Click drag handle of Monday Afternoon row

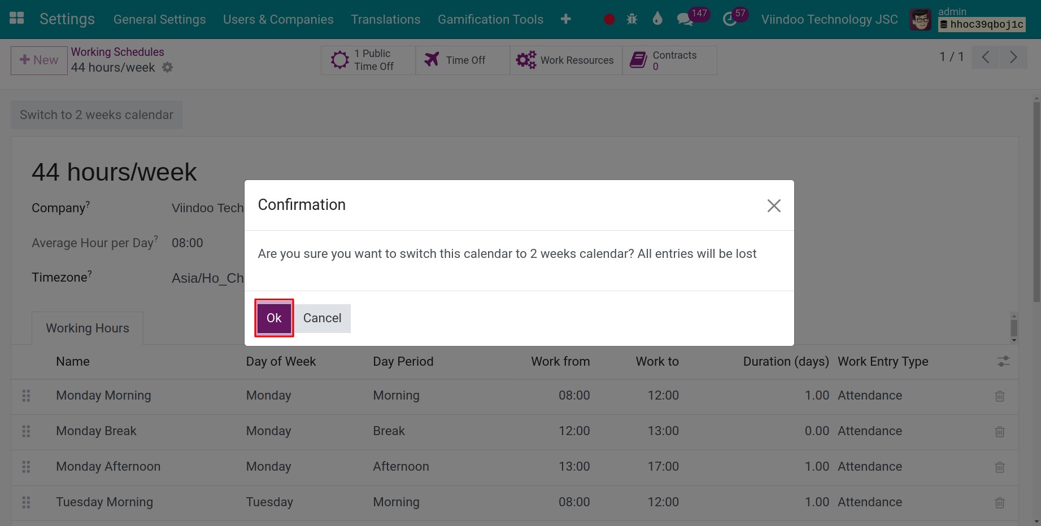click(26, 467)
